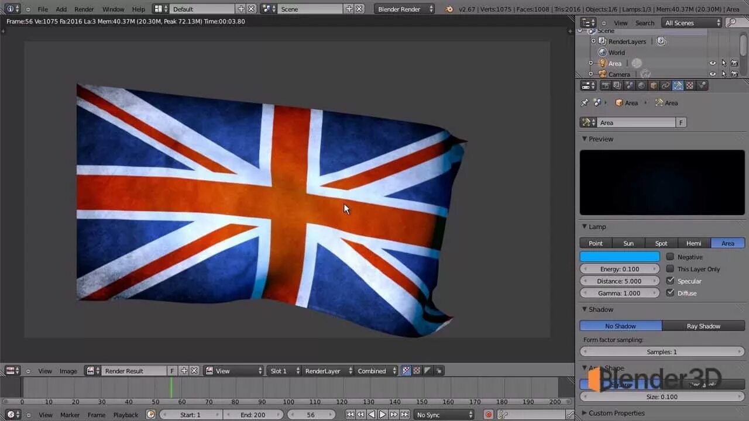Jump to next keyframe
Screen dimensions: 749x421
click(394, 415)
